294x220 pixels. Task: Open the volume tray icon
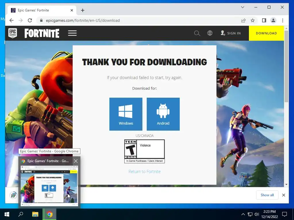tap(257, 214)
